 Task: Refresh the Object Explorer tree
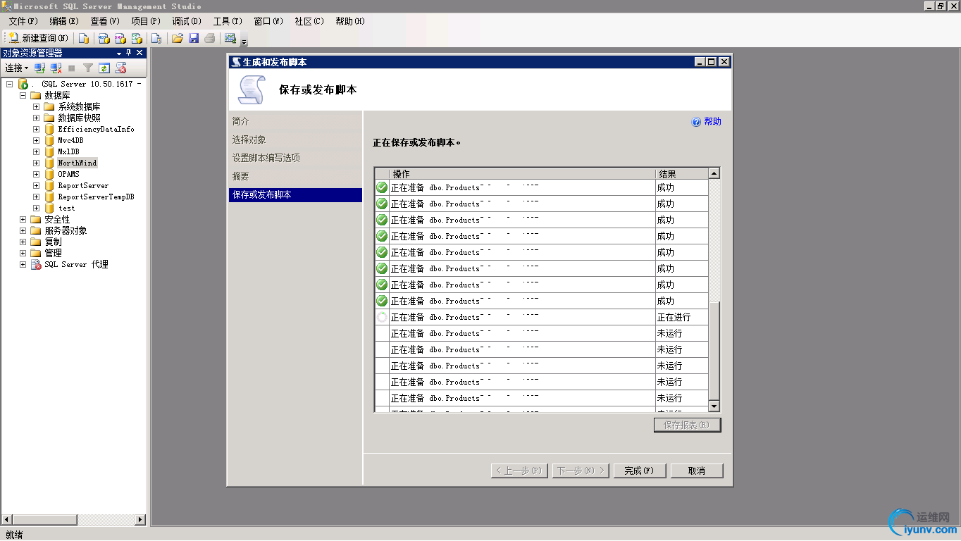(x=104, y=68)
